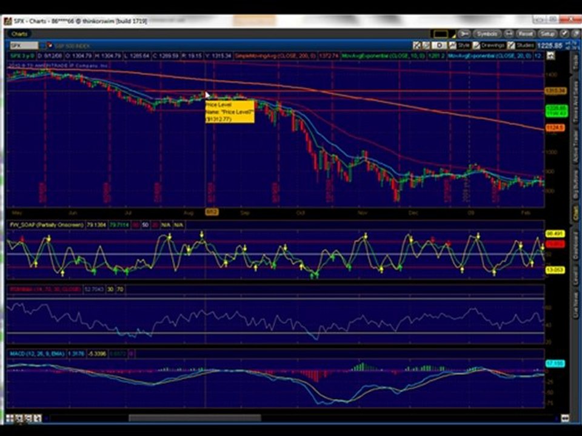
Task: Click the second chart toolbar icon left of D button
Action: click(x=426, y=45)
